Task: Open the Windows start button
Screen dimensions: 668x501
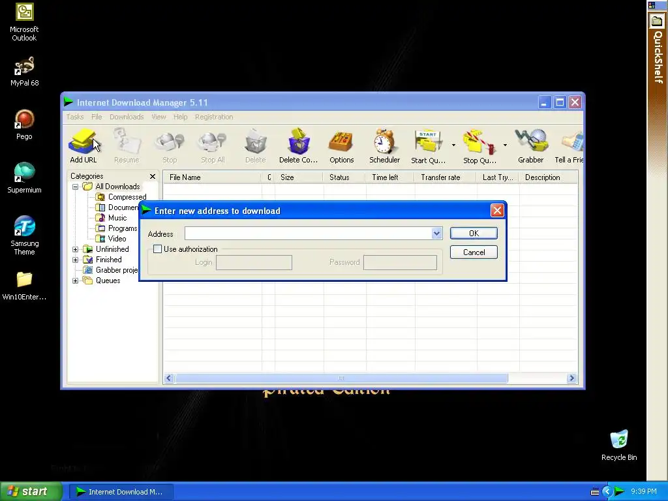Action: point(31,491)
